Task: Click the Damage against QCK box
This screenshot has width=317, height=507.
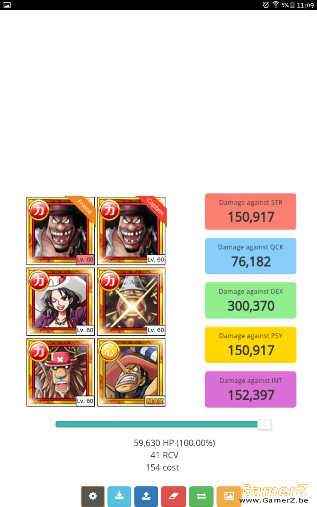Action: 251,256
